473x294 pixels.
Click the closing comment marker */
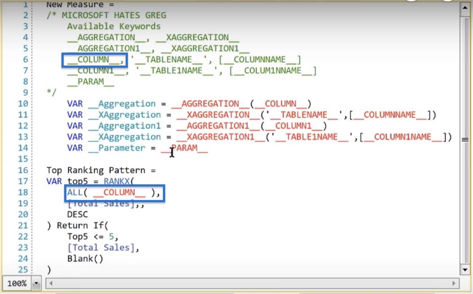[51, 92]
